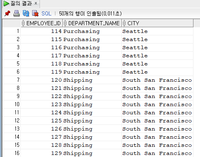Click the SQL link in results toolbar
Image resolution: width=200 pixels, height=157 pixels.
click(46, 13)
